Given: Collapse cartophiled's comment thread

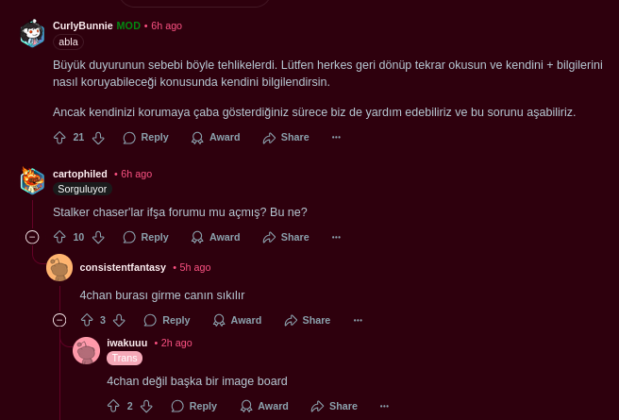Looking at the screenshot, I should (32, 237).
